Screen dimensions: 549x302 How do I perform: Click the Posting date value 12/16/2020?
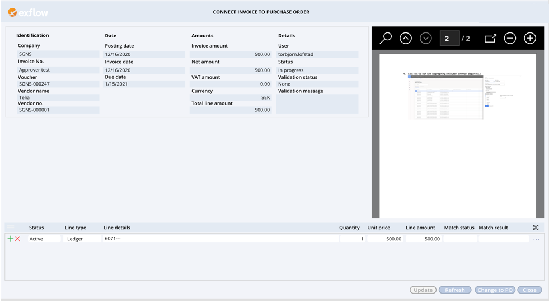[x=144, y=55]
